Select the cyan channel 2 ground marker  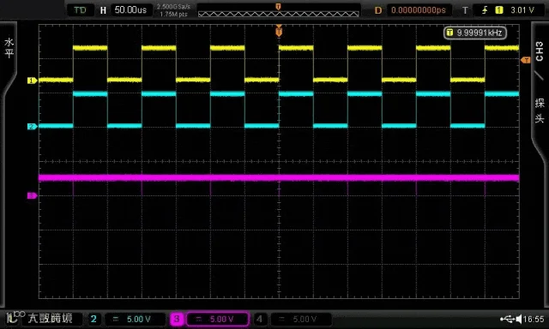coord(33,127)
